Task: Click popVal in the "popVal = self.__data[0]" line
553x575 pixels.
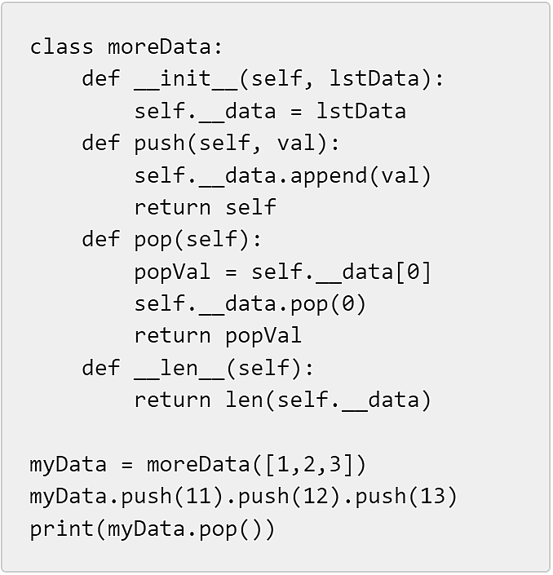Action: tap(172, 272)
